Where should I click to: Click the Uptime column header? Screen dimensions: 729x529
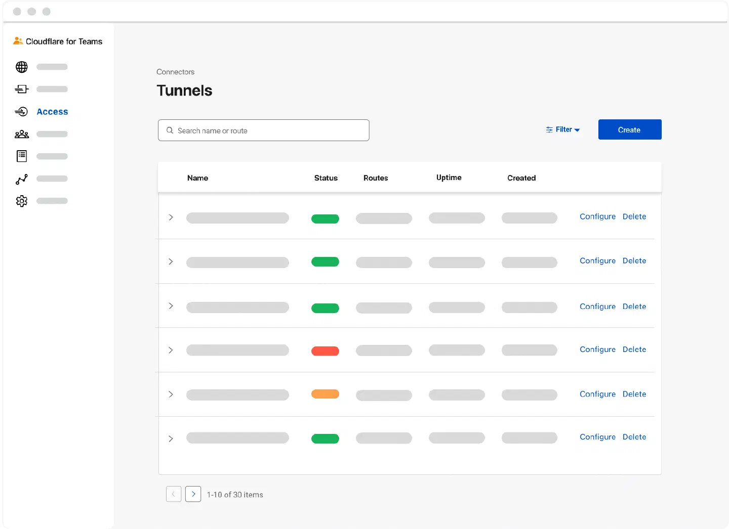pos(449,178)
